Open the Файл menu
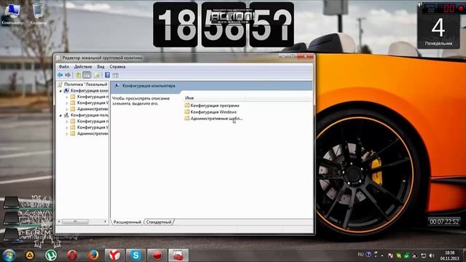The image size is (466, 262). pos(63,66)
